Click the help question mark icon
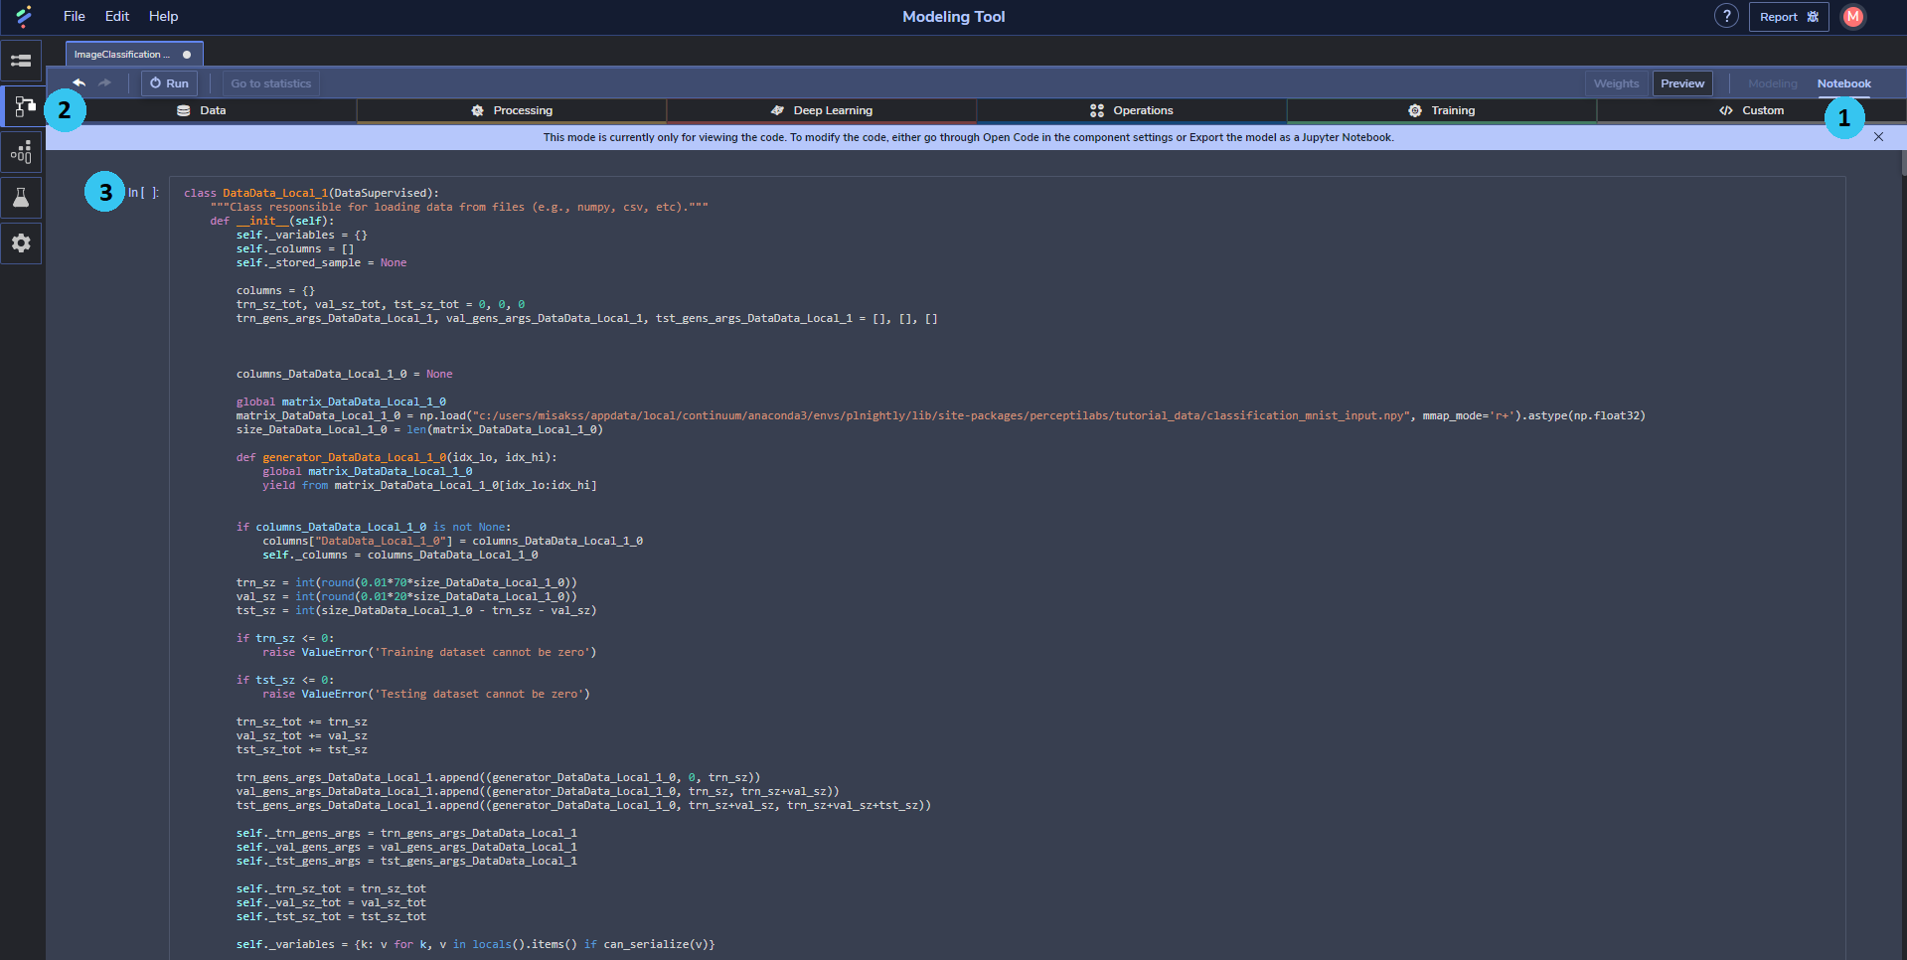The height and width of the screenshot is (960, 1907). coord(1726,16)
